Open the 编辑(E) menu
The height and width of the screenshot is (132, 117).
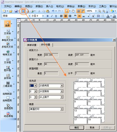18,6
